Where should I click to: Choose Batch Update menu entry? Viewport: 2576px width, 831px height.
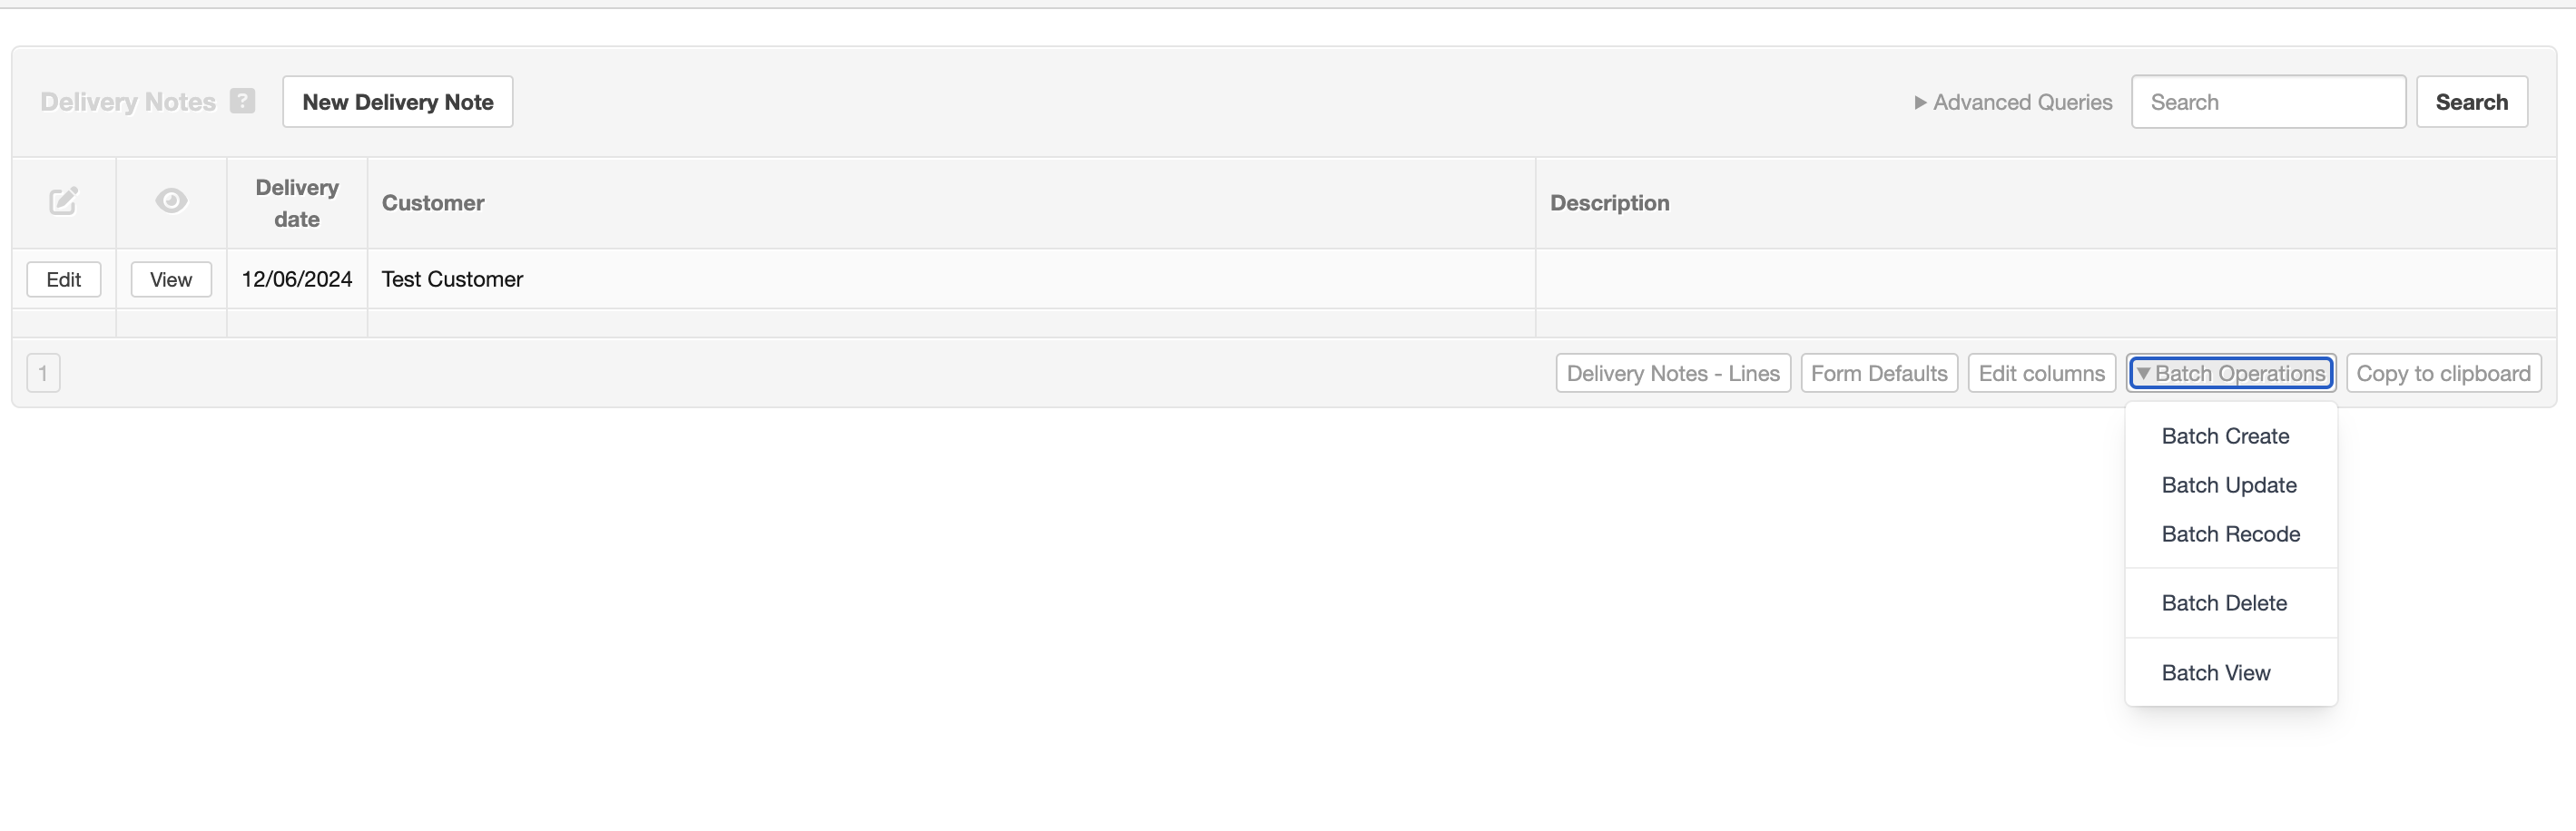2229,485
